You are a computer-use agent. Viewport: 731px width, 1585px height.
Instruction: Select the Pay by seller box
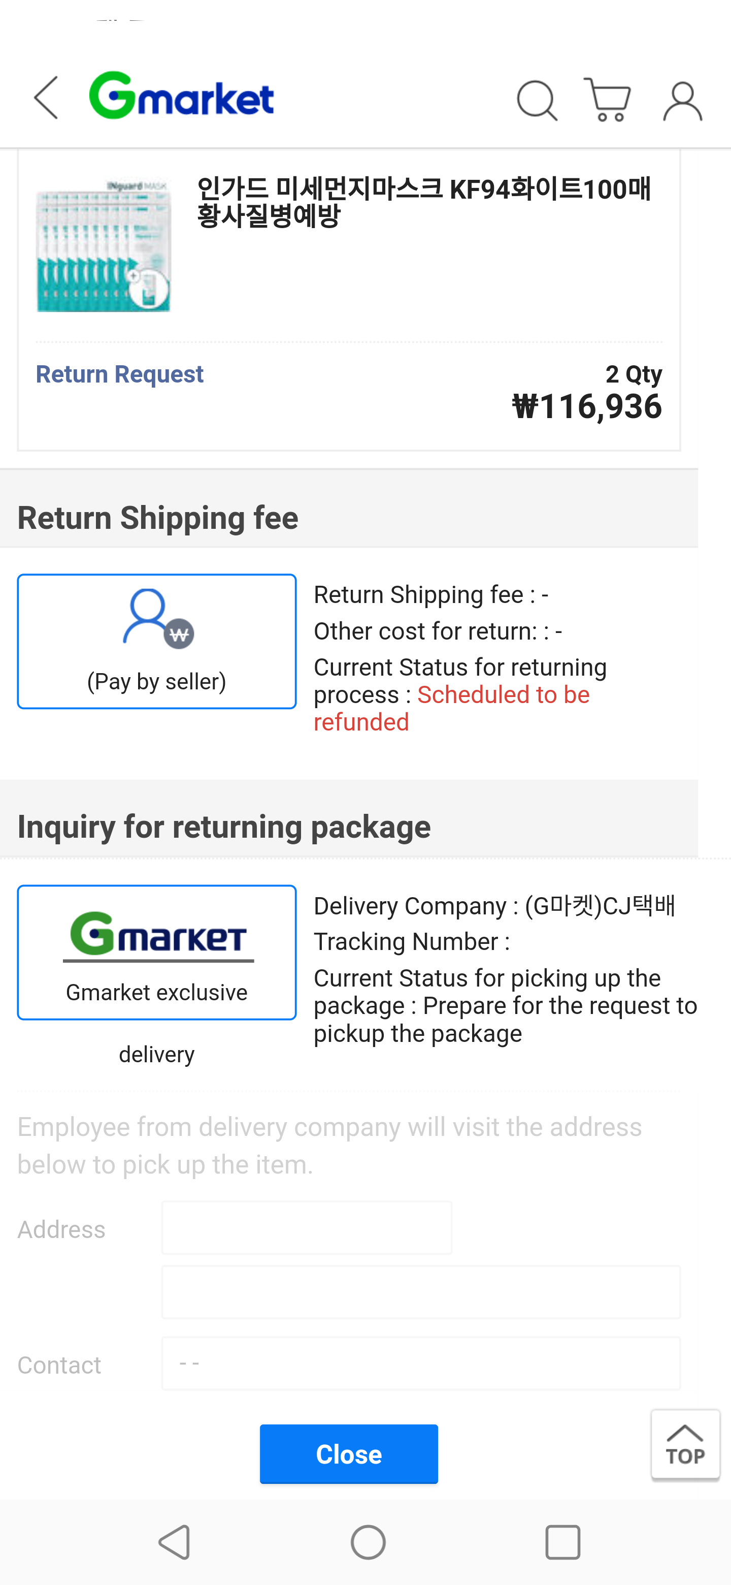click(157, 641)
